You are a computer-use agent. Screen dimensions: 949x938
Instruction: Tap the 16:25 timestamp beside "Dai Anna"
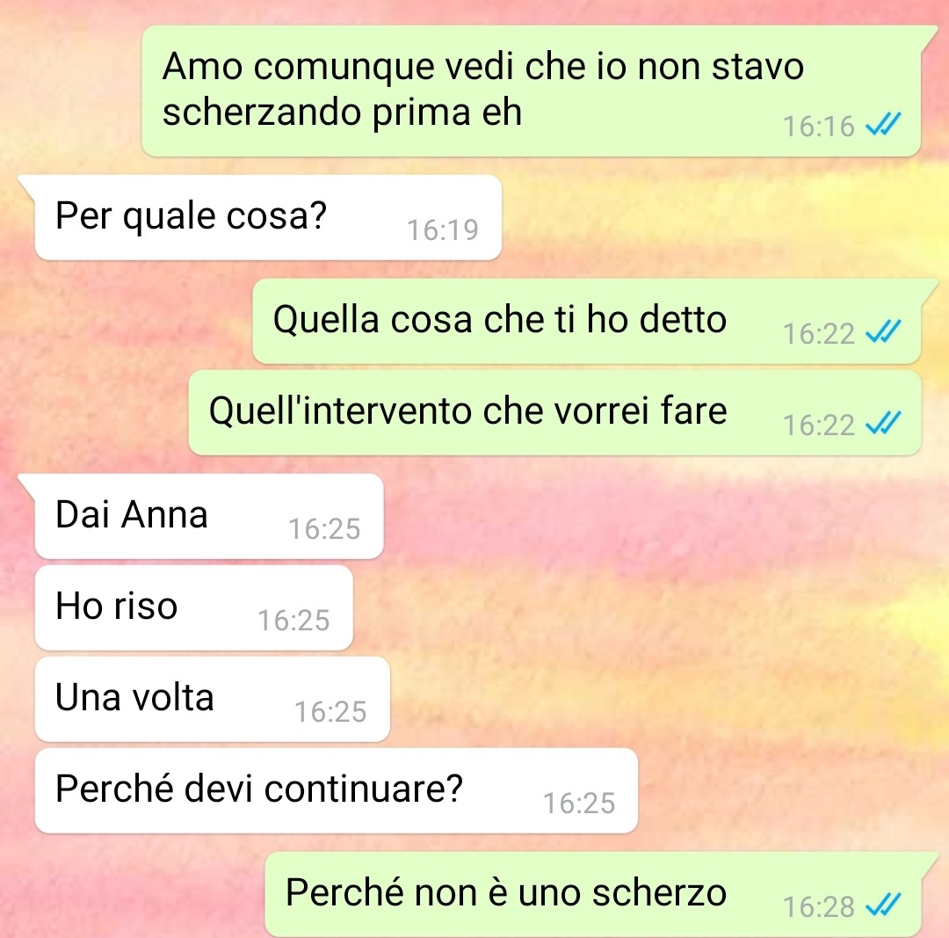[324, 528]
